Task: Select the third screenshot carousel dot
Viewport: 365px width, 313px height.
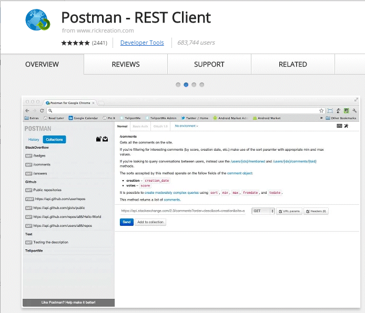Action: click(194, 85)
